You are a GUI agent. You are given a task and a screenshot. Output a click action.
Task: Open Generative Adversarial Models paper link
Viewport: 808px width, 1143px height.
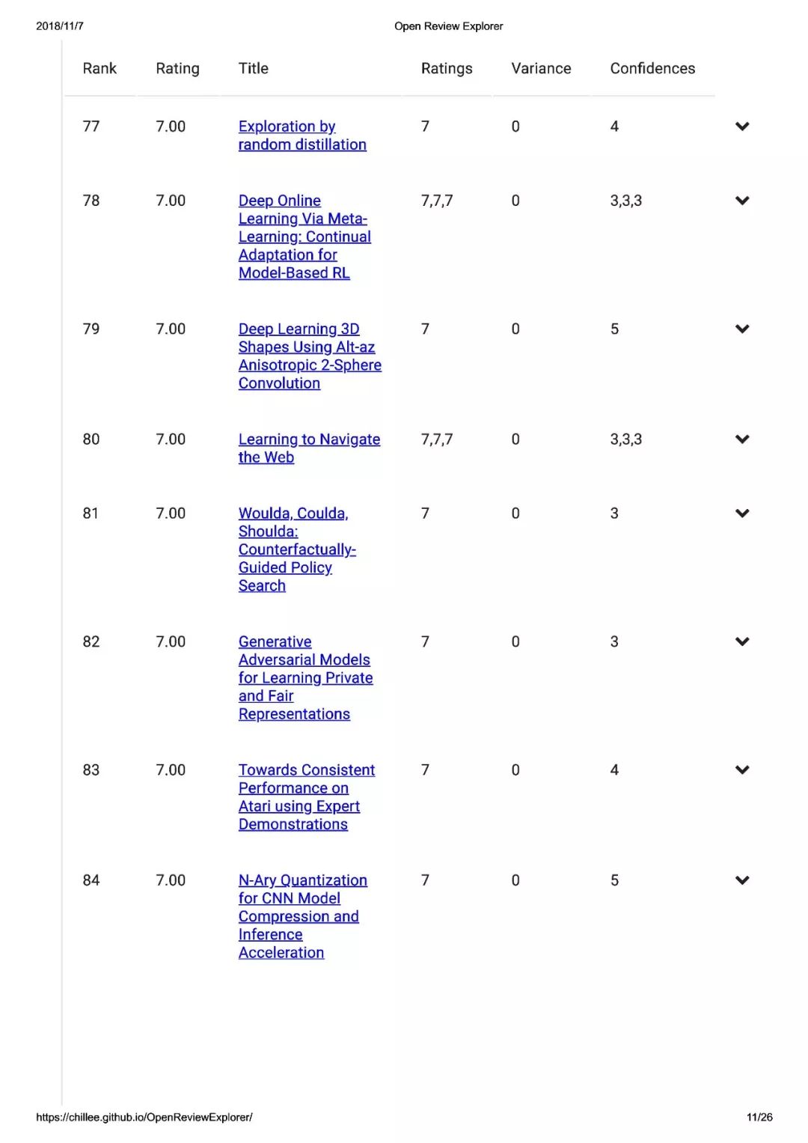tap(305, 677)
